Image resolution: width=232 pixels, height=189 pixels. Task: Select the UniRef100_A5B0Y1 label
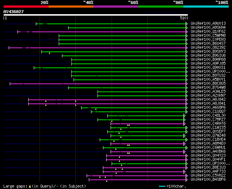point(208,79)
